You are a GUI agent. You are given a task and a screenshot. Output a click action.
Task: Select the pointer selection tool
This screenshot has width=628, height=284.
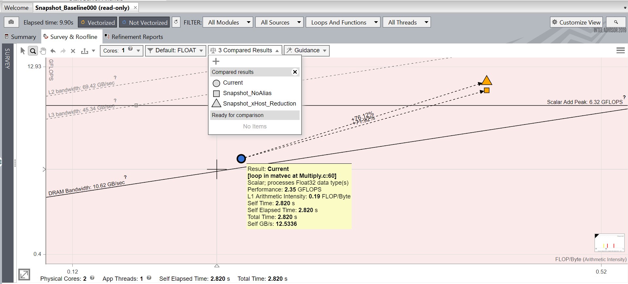[23, 51]
